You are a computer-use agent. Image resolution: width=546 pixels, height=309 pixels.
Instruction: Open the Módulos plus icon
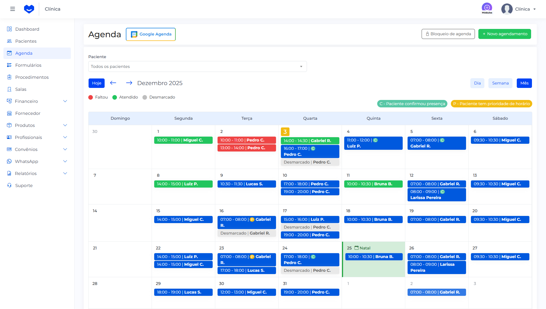point(487,7)
